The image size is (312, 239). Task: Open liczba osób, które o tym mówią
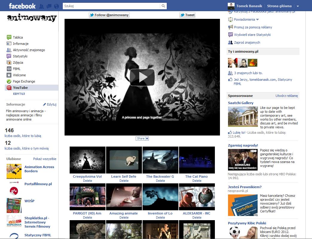pyautogui.click(x=27, y=148)
